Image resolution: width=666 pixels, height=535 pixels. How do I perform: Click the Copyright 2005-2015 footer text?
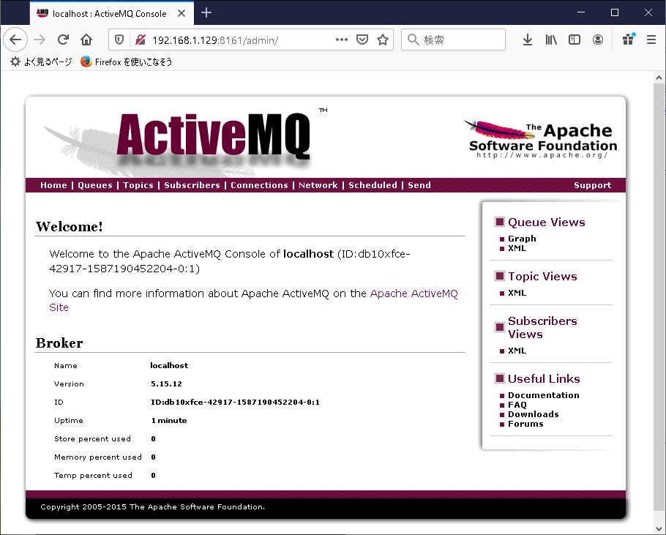152,507
